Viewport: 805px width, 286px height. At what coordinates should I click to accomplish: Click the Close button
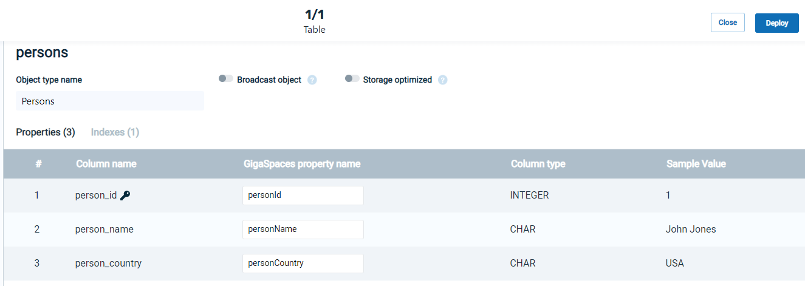point(728,22)
